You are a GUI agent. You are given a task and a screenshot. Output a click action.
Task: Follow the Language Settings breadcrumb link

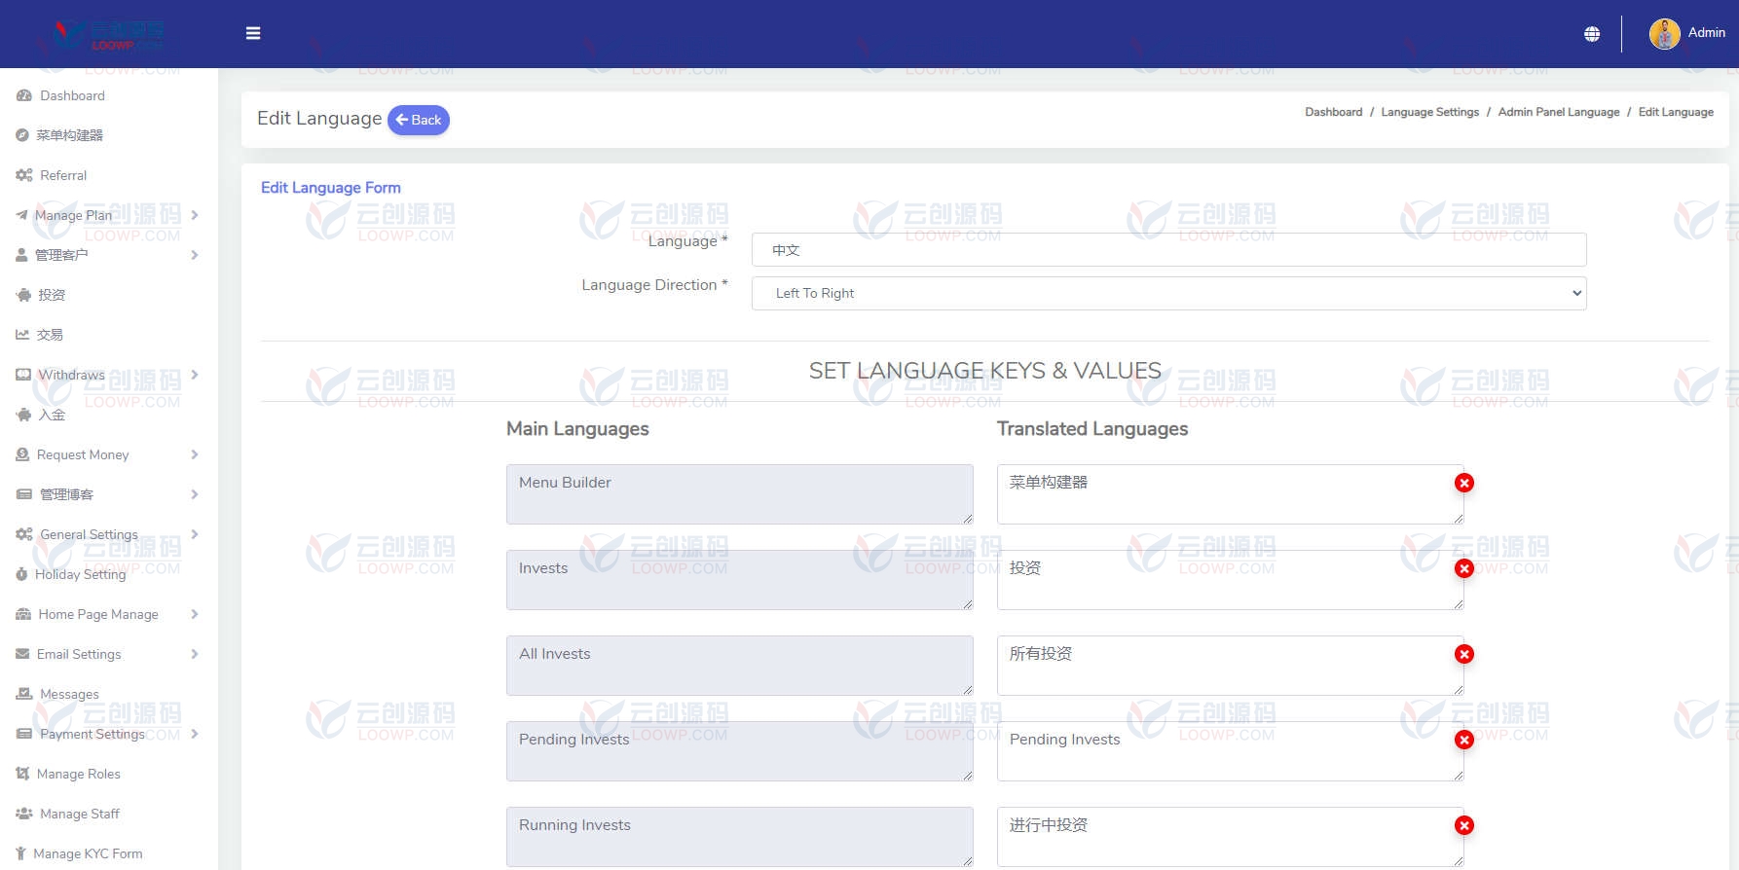1429,112
